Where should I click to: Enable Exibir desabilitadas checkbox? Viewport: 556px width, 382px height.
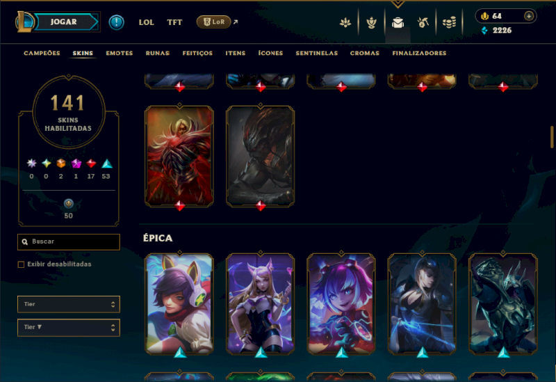coord(22,264)
